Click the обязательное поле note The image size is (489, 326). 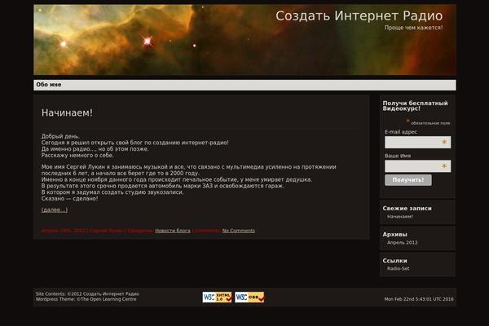[430, 123]
